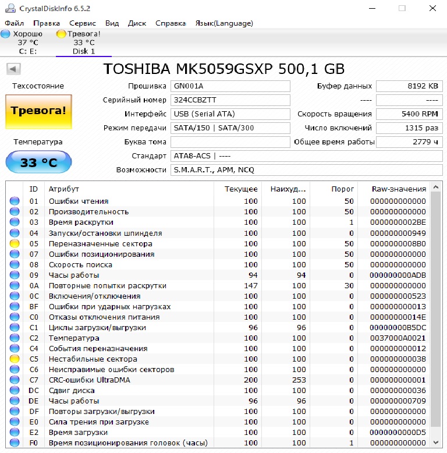Select attribute text CRC-ошибки UltraDMA
The image size is (447, 453).
coord(90,380)
